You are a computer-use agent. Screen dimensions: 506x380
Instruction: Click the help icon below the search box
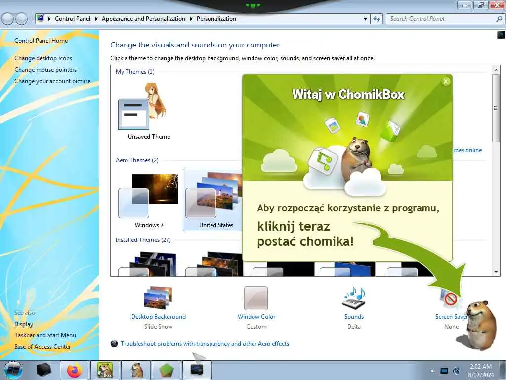pos(501,34)
